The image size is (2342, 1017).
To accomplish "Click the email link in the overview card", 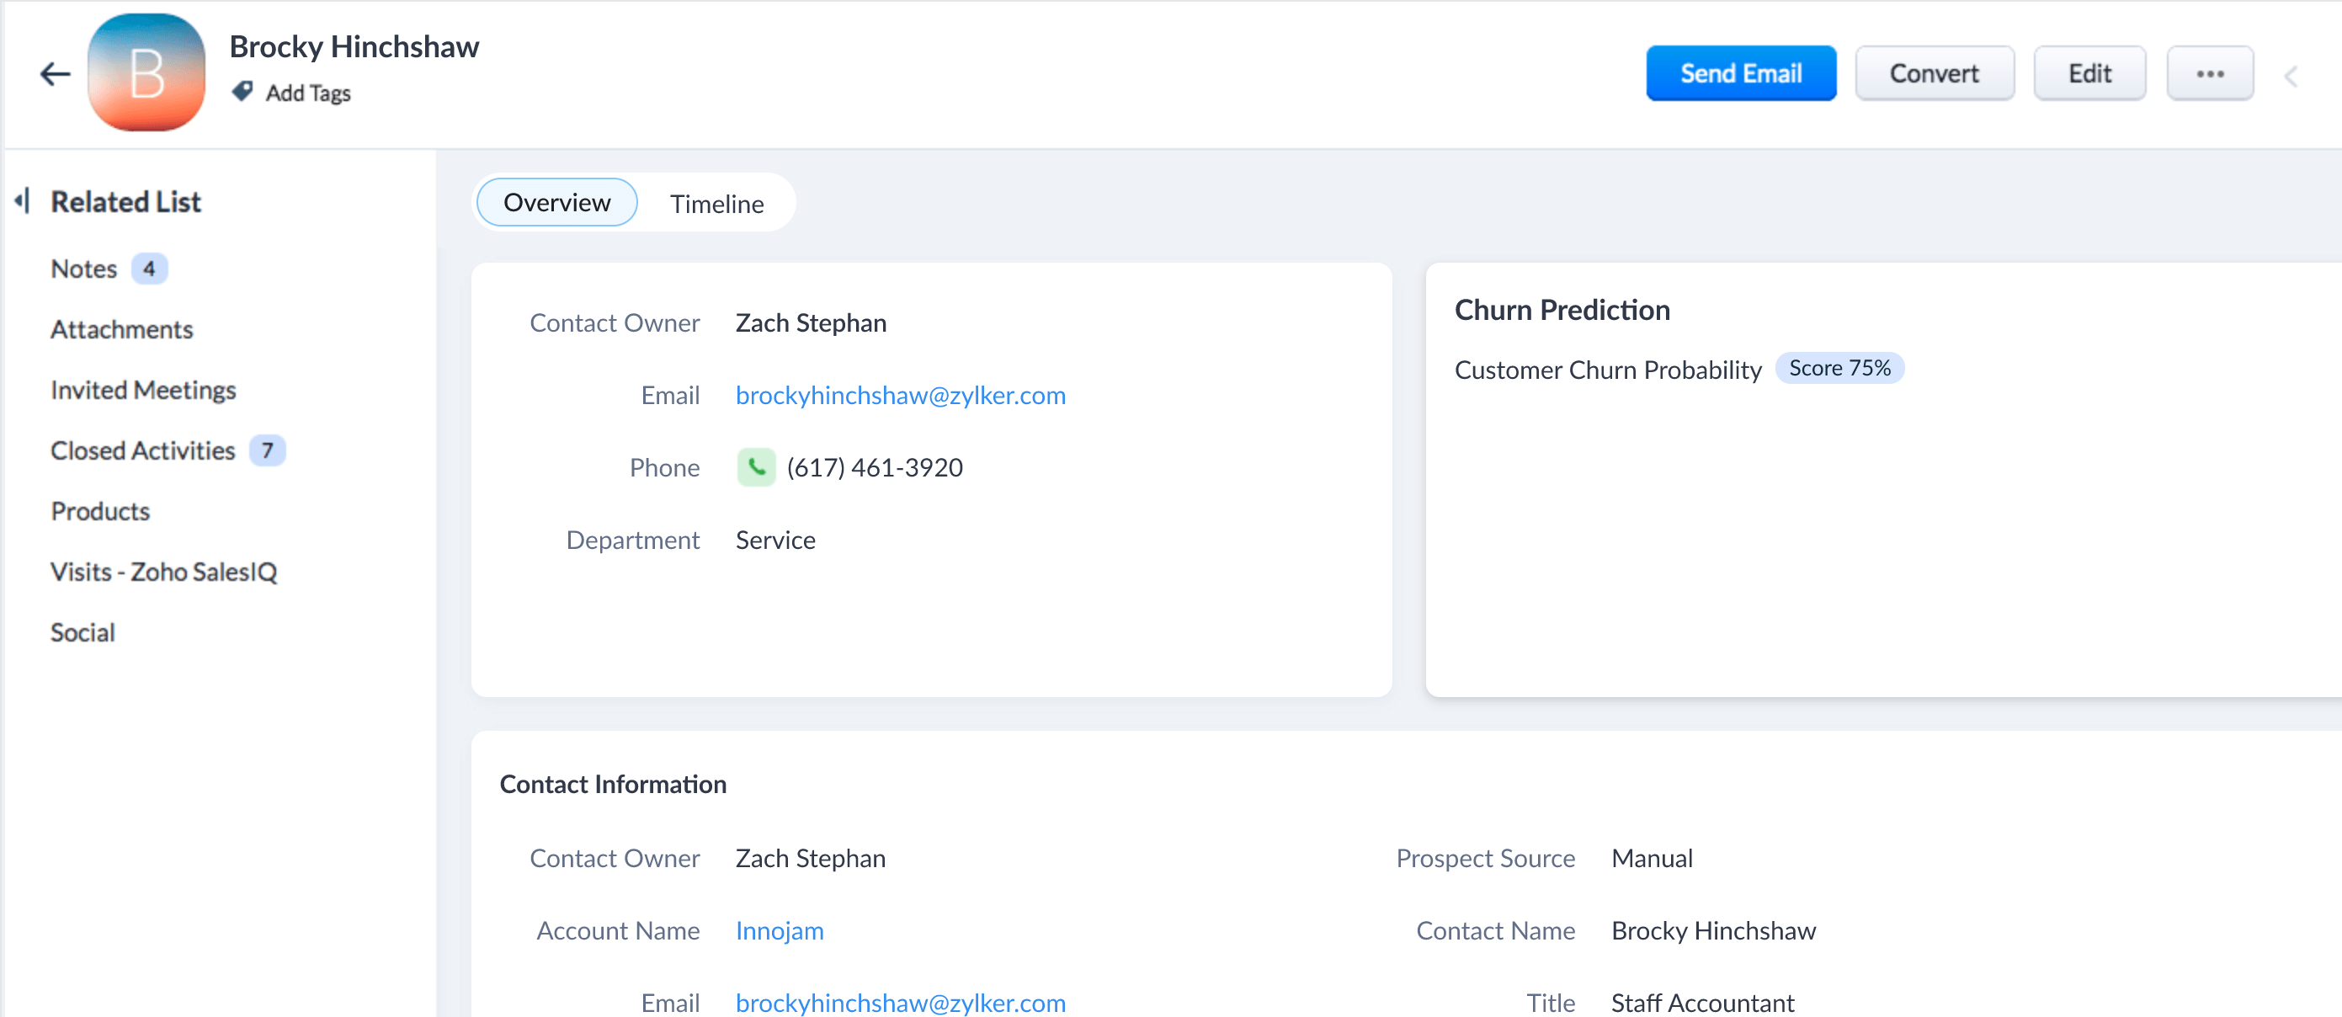I will (900, 396).
